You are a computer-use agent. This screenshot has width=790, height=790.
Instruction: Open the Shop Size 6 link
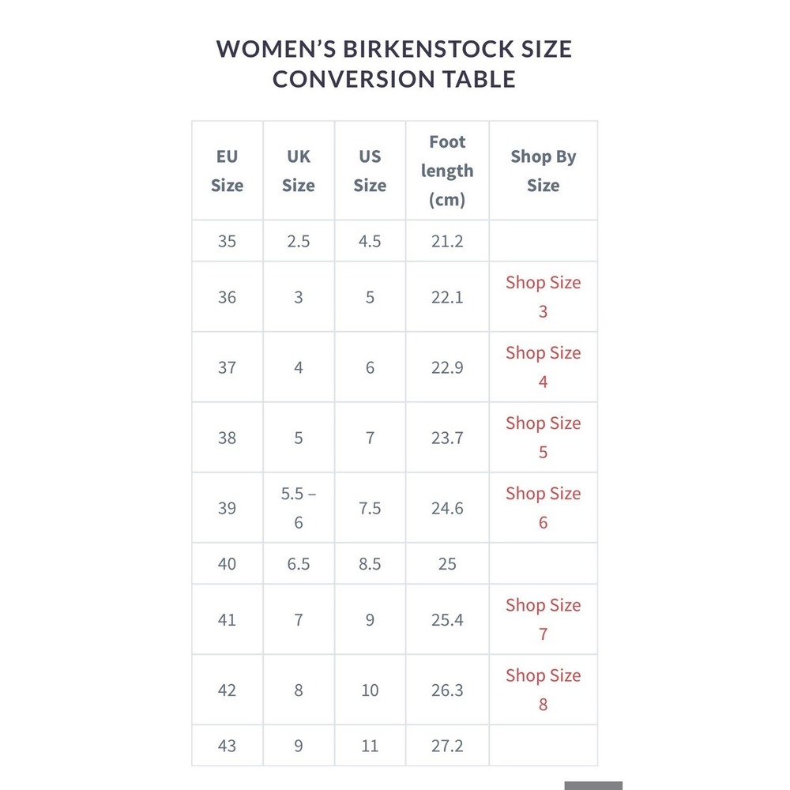(544, 508)
